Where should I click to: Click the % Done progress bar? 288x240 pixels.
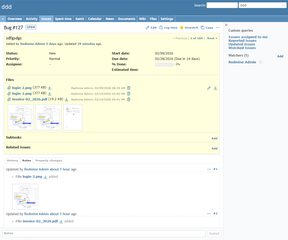[x=164, y=64]
